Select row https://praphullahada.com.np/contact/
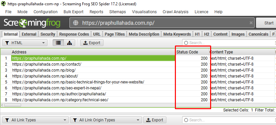This screenshot has height=125, width=276. (x=93, y=64)
